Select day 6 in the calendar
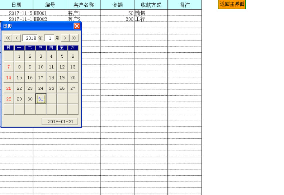This screenshot has width=284, height=195. coord(72,56)
